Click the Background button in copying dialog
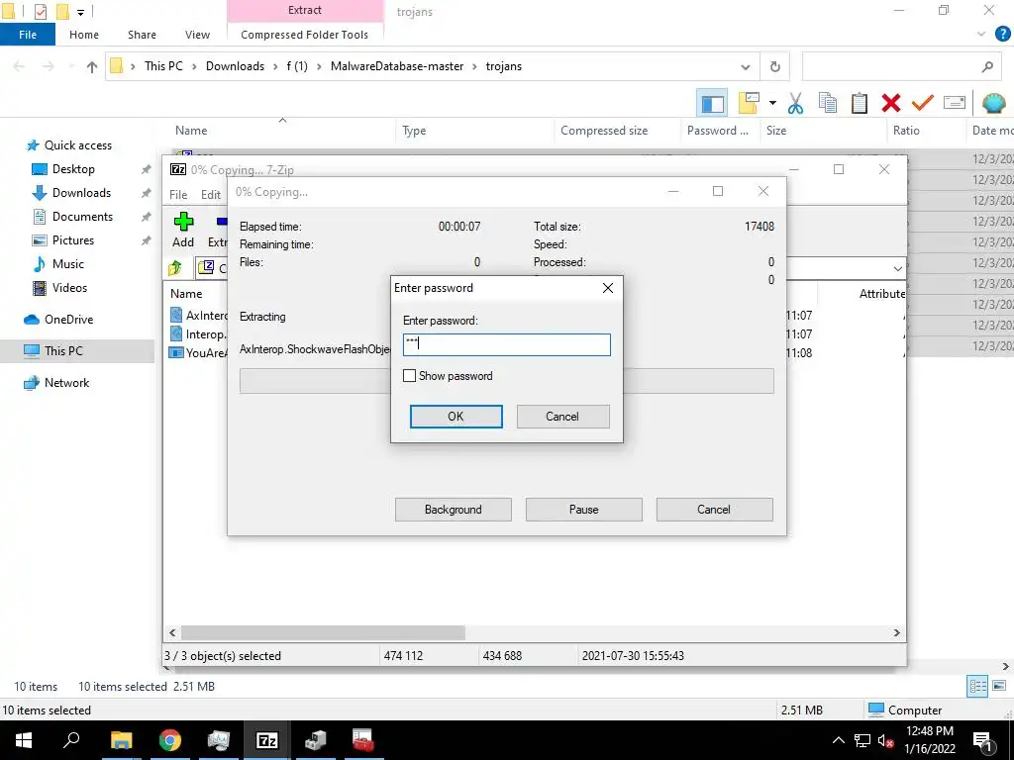 (454, 510)
